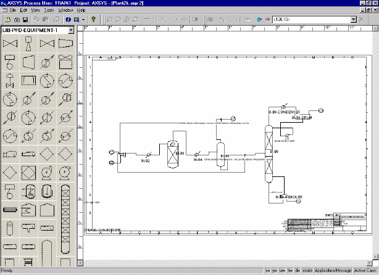
Task: Click horizontal scrollbar right arrow
Action: coord(369,263)
